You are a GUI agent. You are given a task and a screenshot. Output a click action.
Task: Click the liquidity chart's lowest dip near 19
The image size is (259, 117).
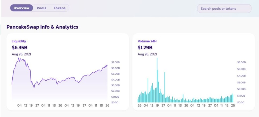click(34, 87)
